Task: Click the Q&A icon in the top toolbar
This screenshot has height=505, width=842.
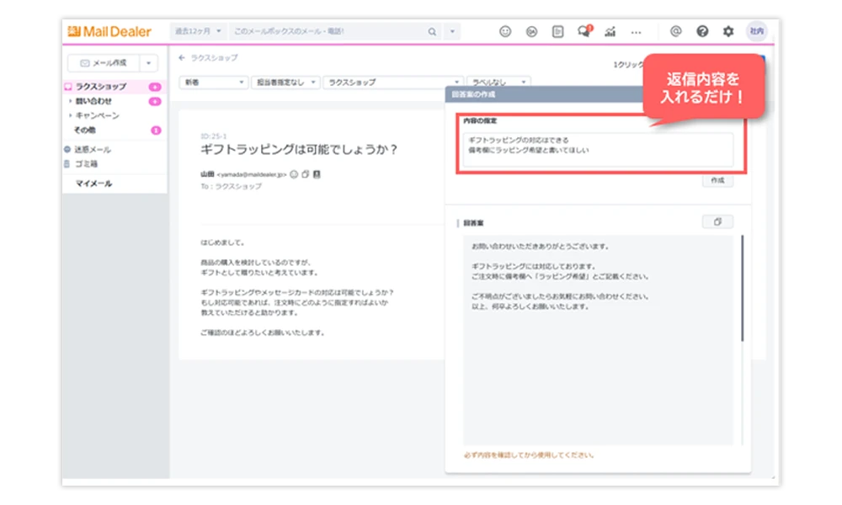Action: [x=530, y=30]
